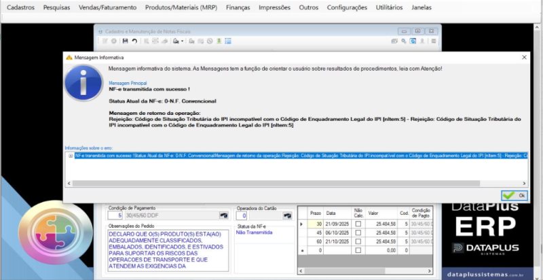This screenshot has width=543, height=280.
Task: Open the Cadastros menu
Action: click(21, 7)
